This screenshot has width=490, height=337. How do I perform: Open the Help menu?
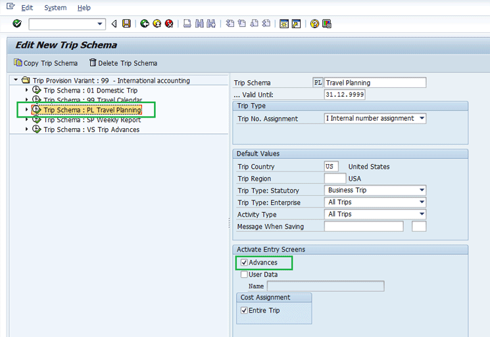click(x=84, y=8)
